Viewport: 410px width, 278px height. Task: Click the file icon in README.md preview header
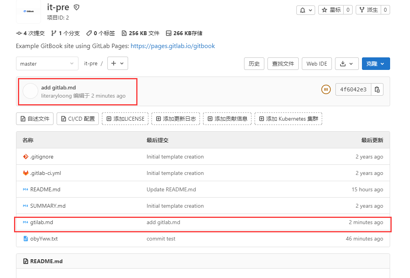[26, 261]
